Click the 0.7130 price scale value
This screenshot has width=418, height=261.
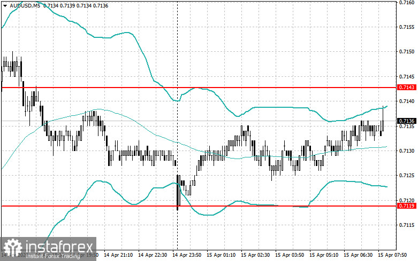click(x=407, y=151)
